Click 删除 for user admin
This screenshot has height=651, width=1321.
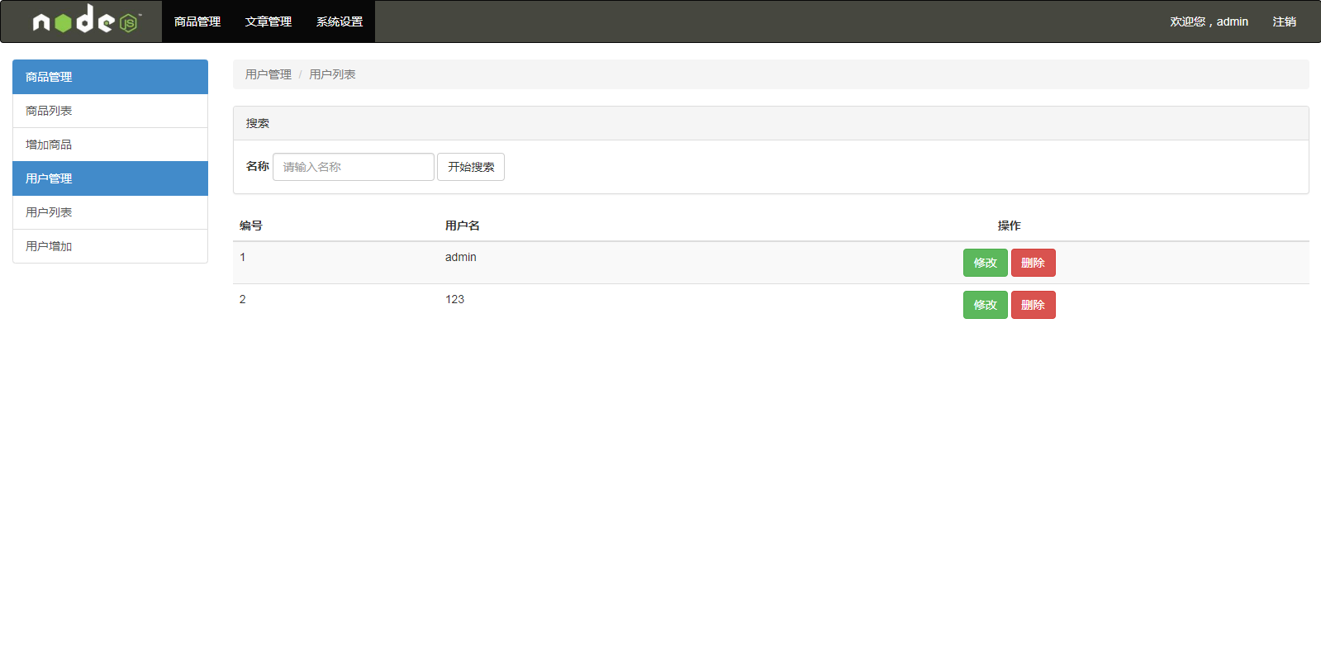tap(1034, 263)
